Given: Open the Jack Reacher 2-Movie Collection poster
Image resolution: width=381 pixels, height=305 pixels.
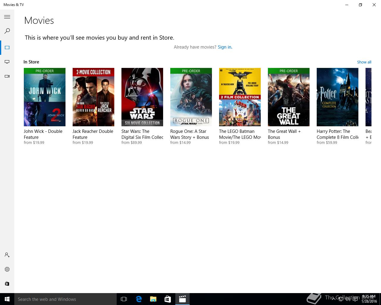Looking at the screenshot, I should [93, 97].
